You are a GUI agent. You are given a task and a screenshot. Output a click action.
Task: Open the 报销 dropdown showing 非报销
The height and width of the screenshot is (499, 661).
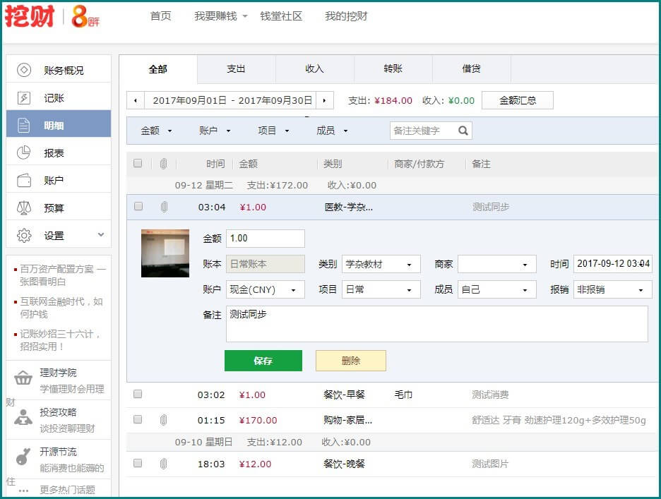pyautogui.click(x=612, y=289)
